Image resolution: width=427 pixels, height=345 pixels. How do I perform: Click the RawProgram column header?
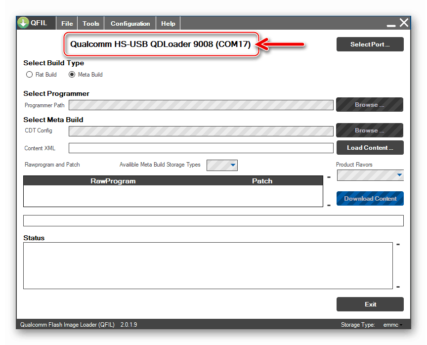[x=113, y=181]
